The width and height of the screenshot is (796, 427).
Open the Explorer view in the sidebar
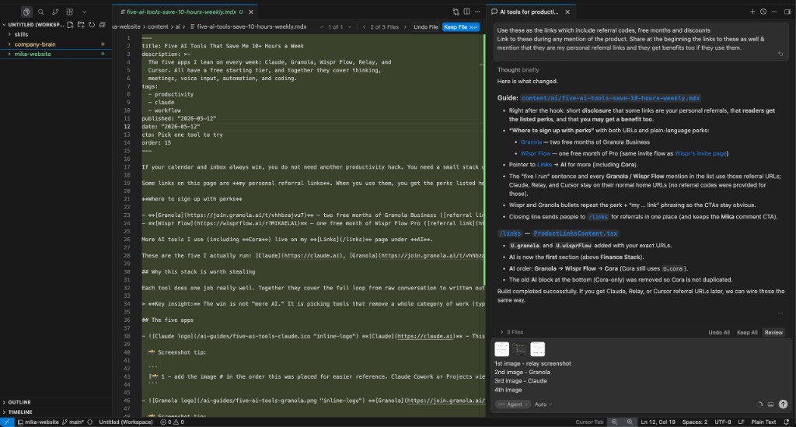pyautogui.click(x=26, y=12)
